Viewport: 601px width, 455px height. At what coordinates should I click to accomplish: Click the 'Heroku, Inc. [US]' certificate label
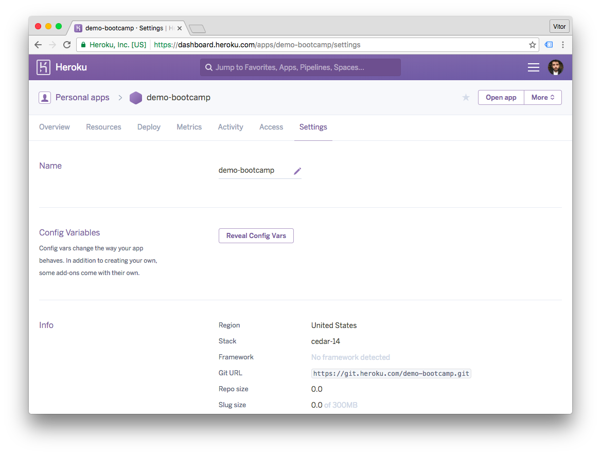click(118, 45)
